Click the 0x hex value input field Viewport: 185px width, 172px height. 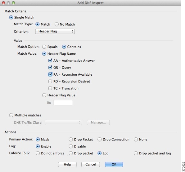(63, 103)
